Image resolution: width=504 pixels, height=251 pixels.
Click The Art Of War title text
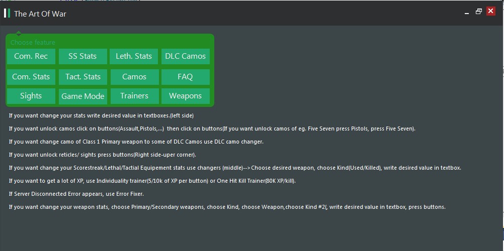tap(40, 14)
